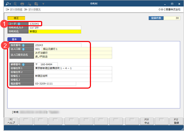Click the yellow 修正 mode indicator

coord(16,18)
